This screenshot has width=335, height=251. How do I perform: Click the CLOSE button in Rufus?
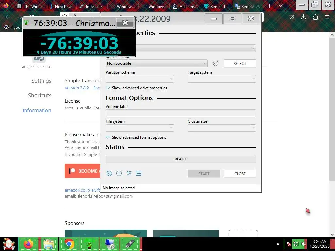coord(240,174)
